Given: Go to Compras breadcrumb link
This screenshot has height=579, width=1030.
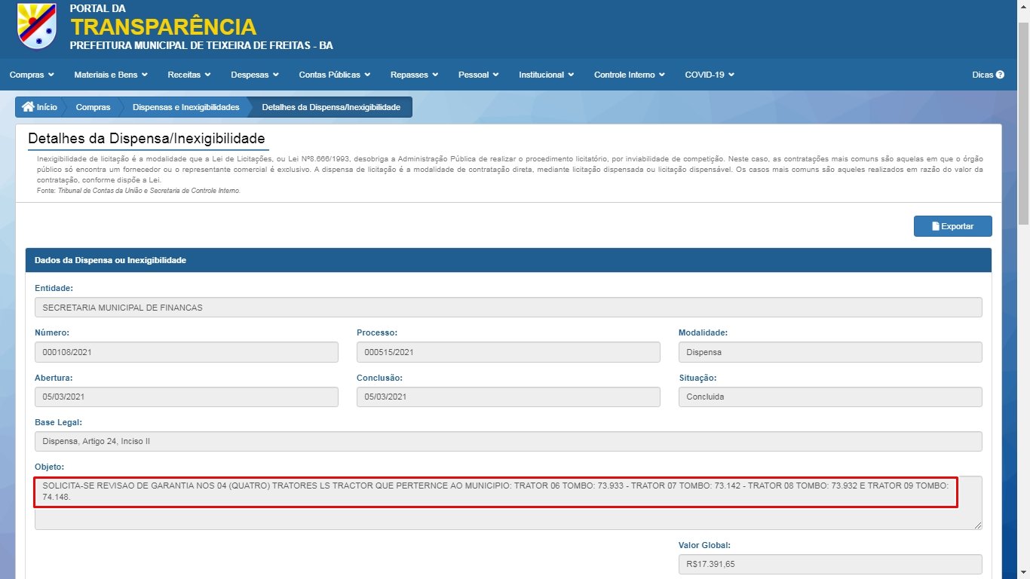Looking at the screenshot, I should point(93,107).
